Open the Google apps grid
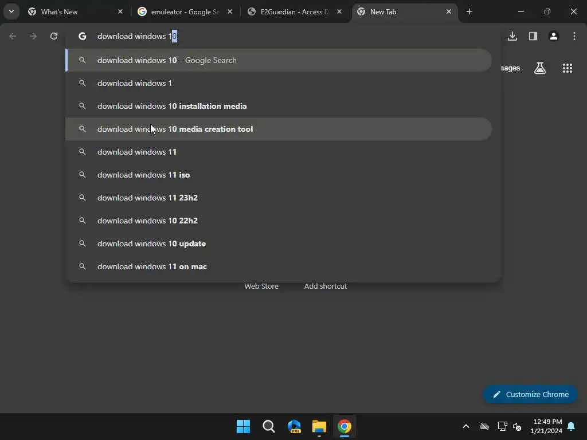This screenshot has width=587, height=440. tap(568, 68)
